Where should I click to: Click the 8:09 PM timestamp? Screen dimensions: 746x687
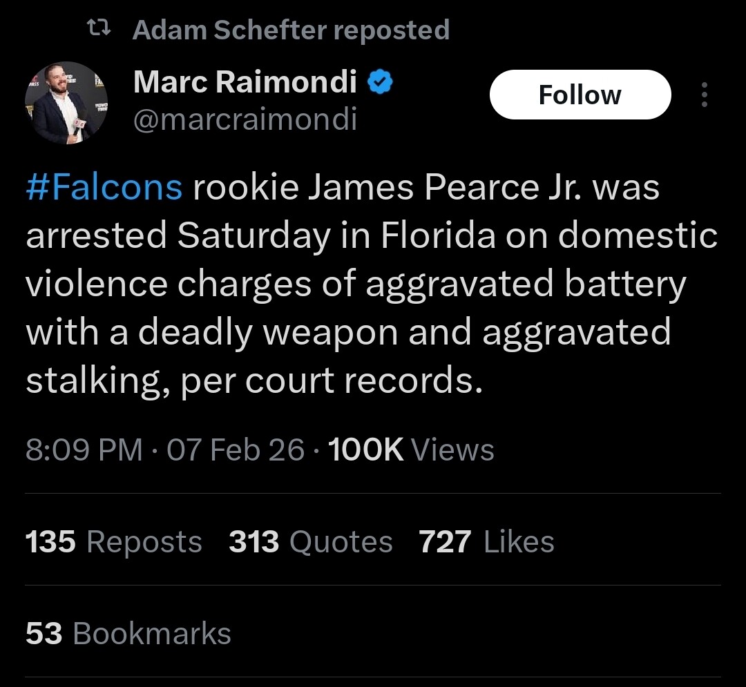pyautogui.click(x=84, y=450)
